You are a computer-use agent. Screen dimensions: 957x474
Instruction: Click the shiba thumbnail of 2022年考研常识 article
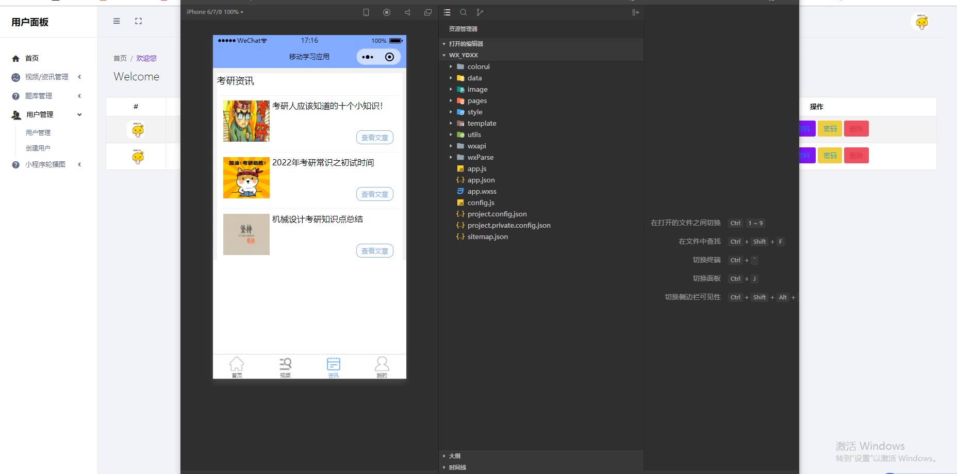[246, 178]
